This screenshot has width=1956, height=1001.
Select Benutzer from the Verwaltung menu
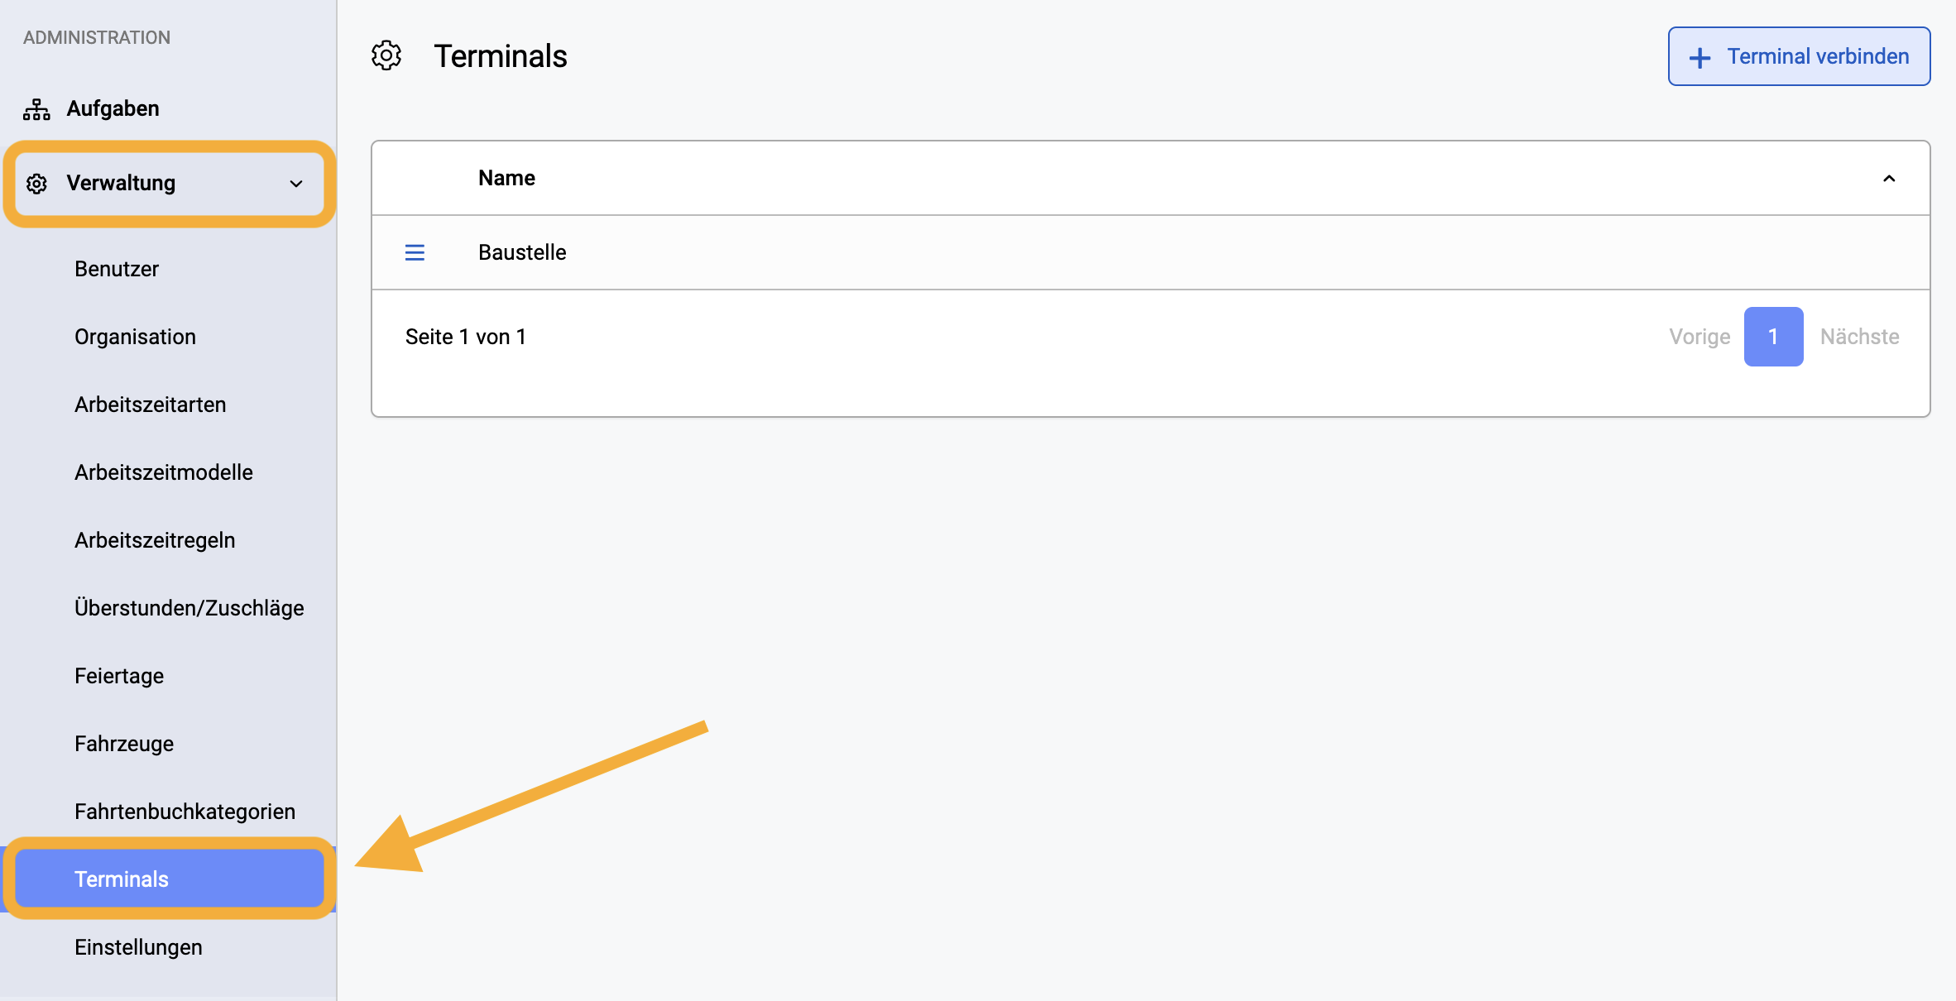(117, 269)
